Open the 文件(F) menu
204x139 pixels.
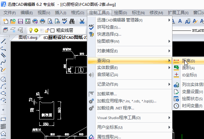click(10, 13)
